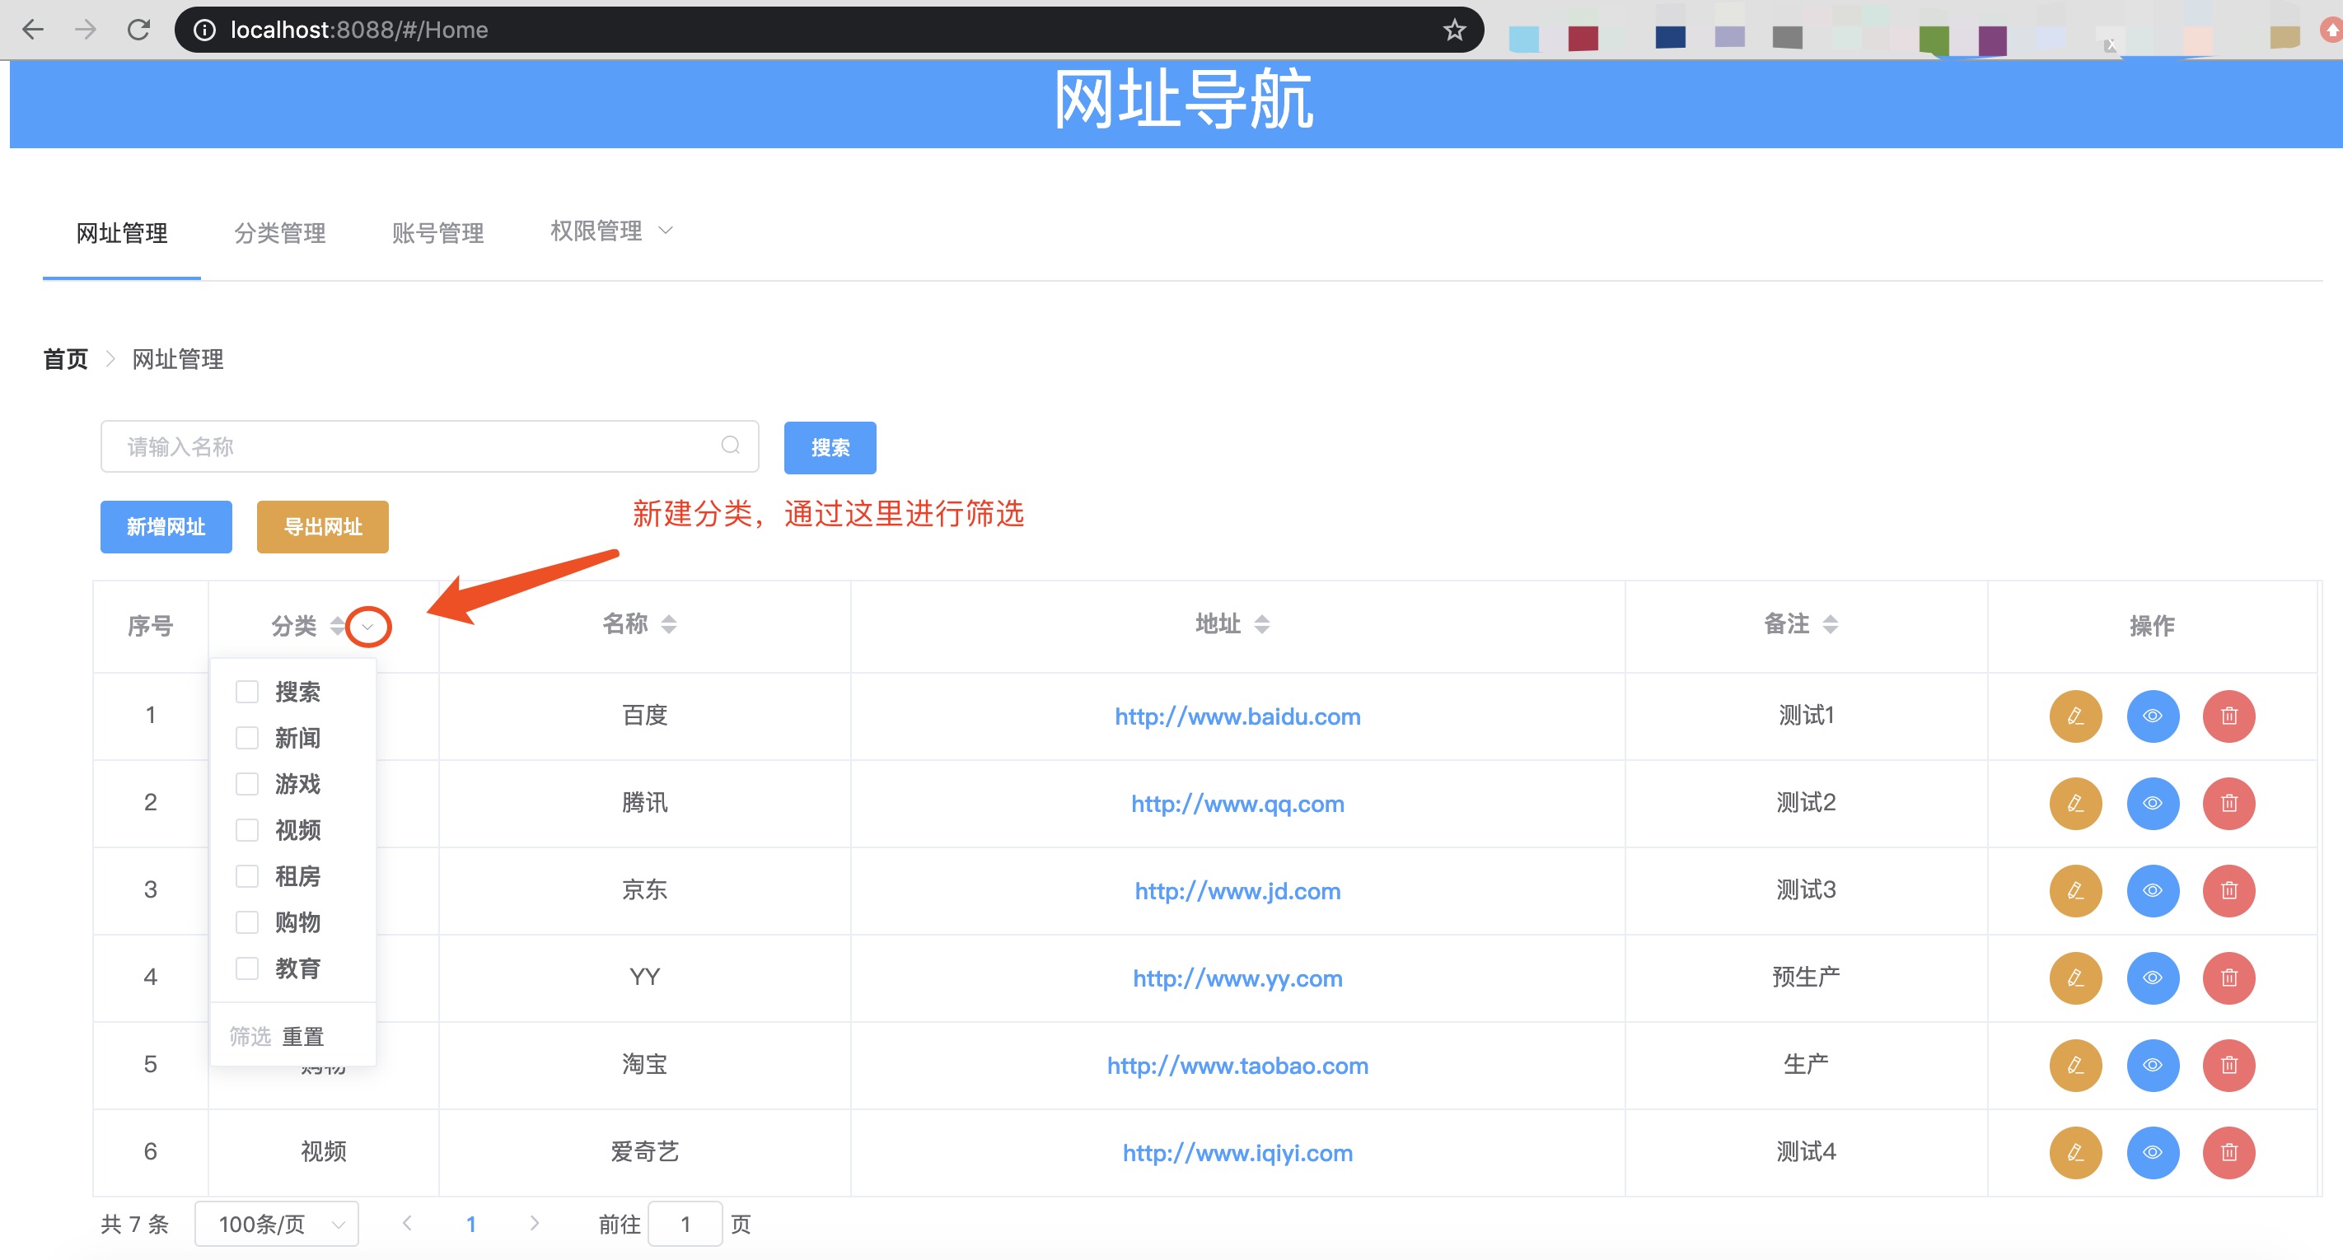2343x1260 pixels.
Task: Switch to the 分类管理 tab
Action: (280, 234)
